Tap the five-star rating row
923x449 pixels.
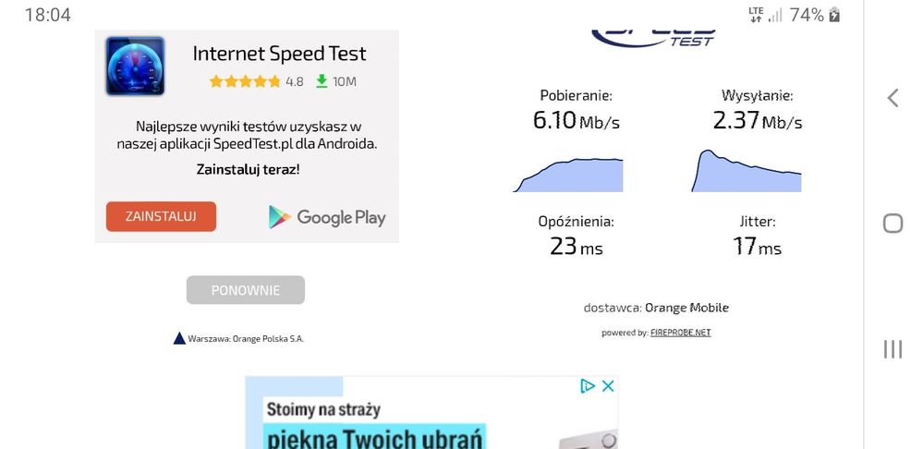point(245,81)
